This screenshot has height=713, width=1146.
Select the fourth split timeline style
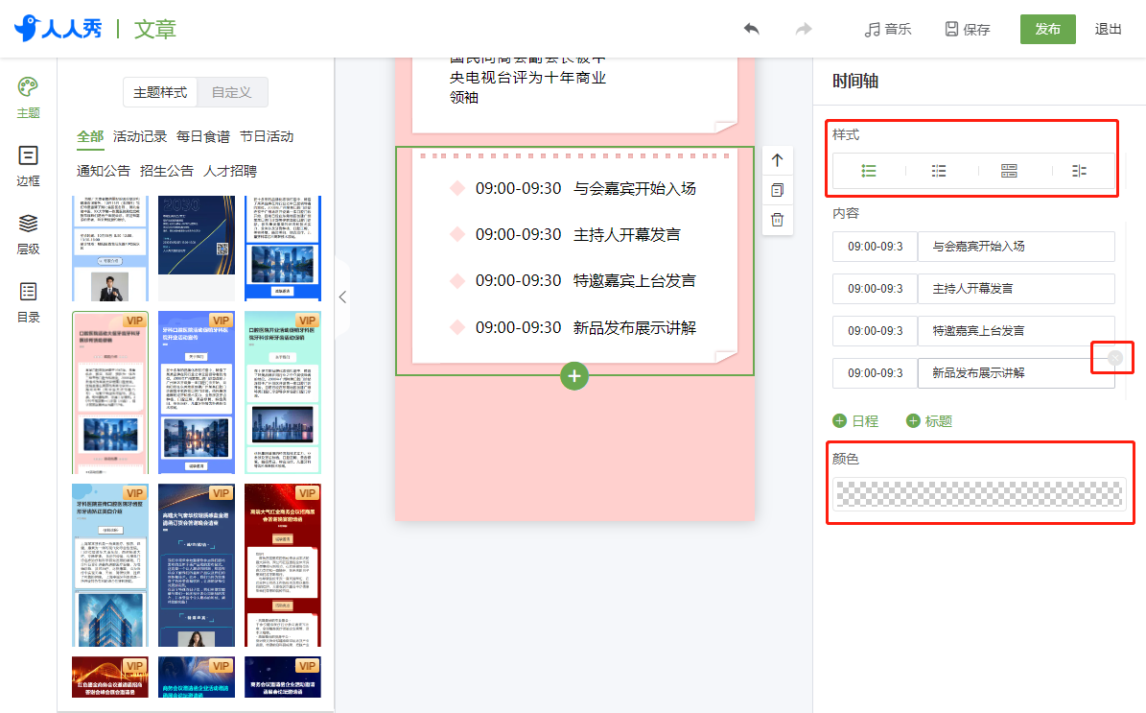1079,171
